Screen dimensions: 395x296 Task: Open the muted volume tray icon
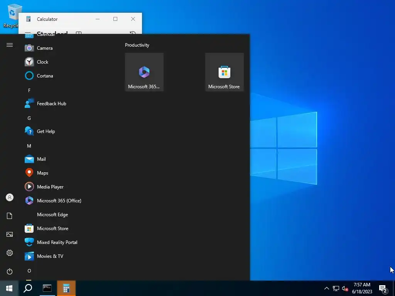pyautogui.click(x=345, y=288)
